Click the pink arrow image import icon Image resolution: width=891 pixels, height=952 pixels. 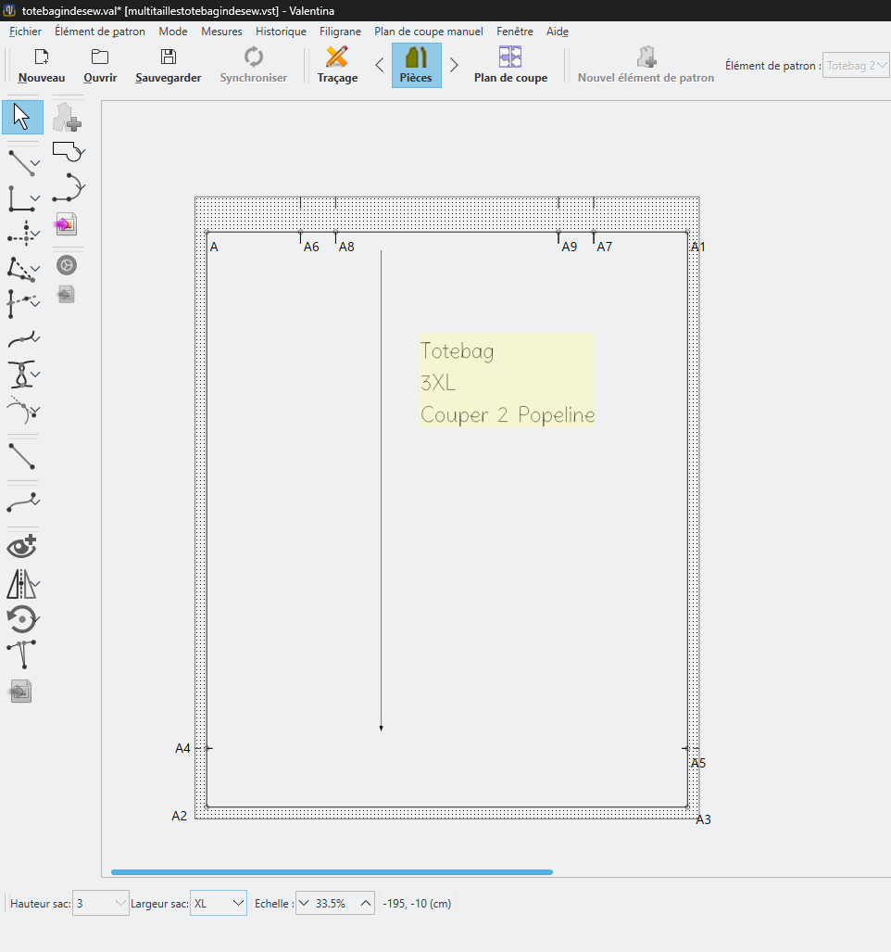tap(66, 224)
